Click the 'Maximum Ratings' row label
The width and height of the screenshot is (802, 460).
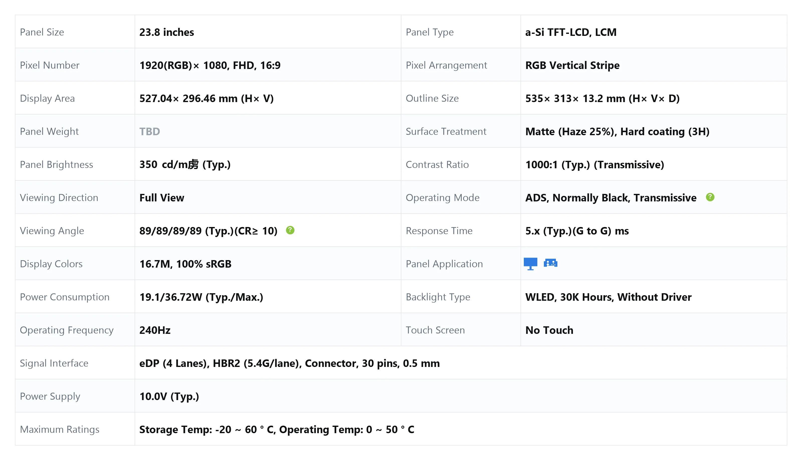click(60, 429)
